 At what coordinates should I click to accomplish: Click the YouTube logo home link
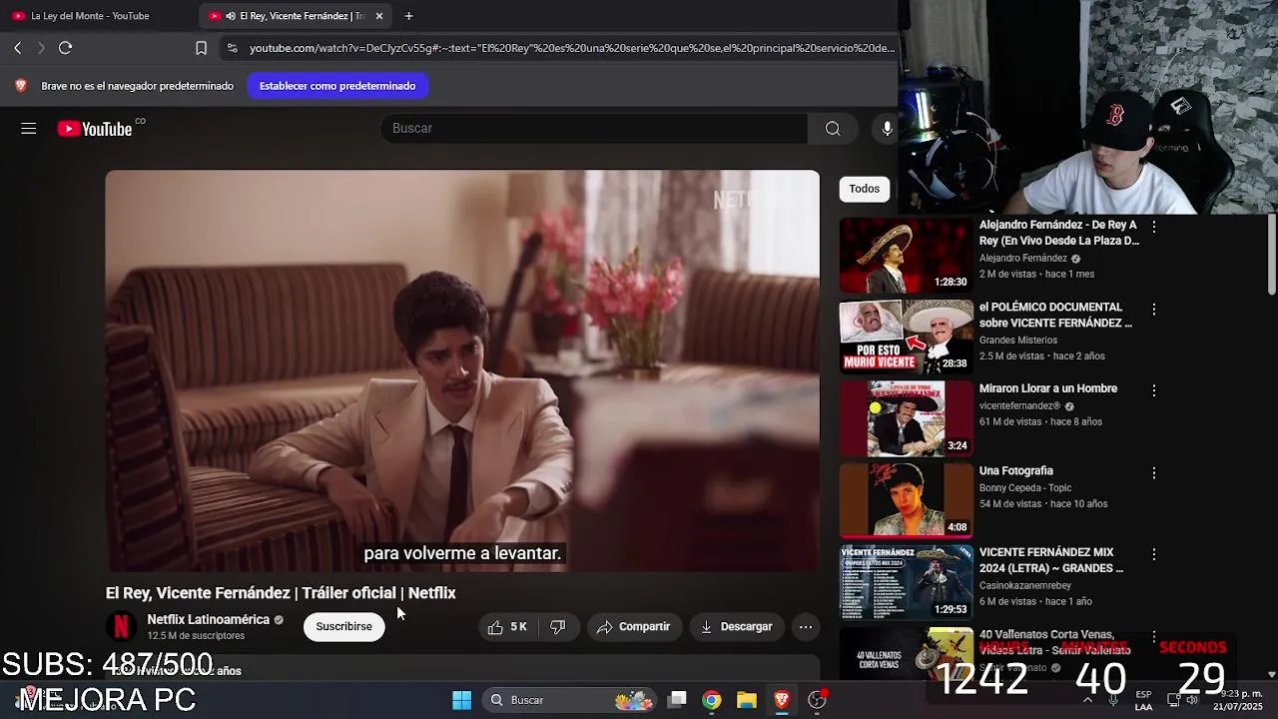95,128
